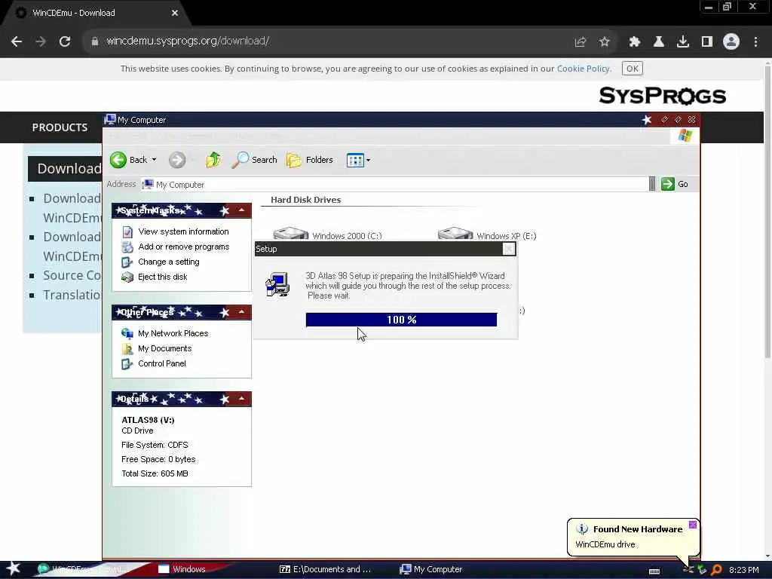Click the SysProgs logo
Screen dimensions: 772x579
tap(662, 96)
